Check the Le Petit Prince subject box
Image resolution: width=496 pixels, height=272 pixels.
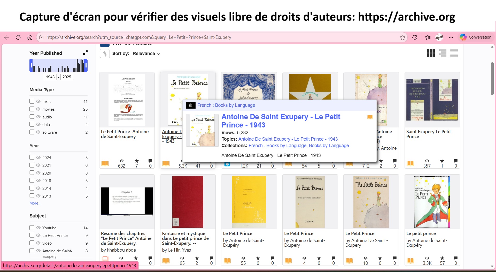32,235
